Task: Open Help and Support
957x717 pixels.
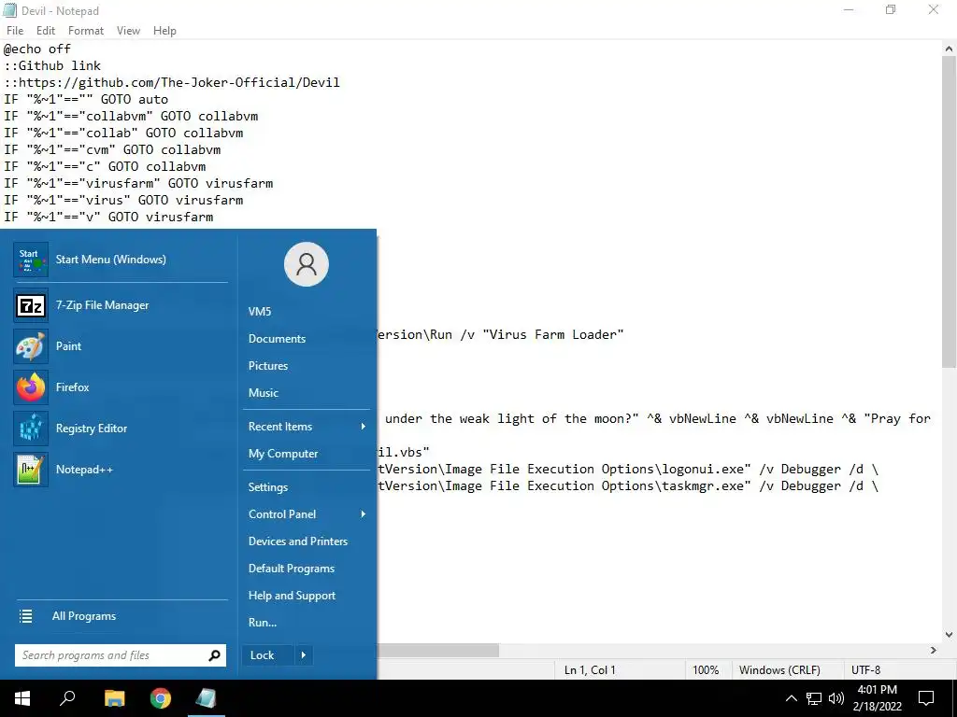Action: click(x=292, y=596)
